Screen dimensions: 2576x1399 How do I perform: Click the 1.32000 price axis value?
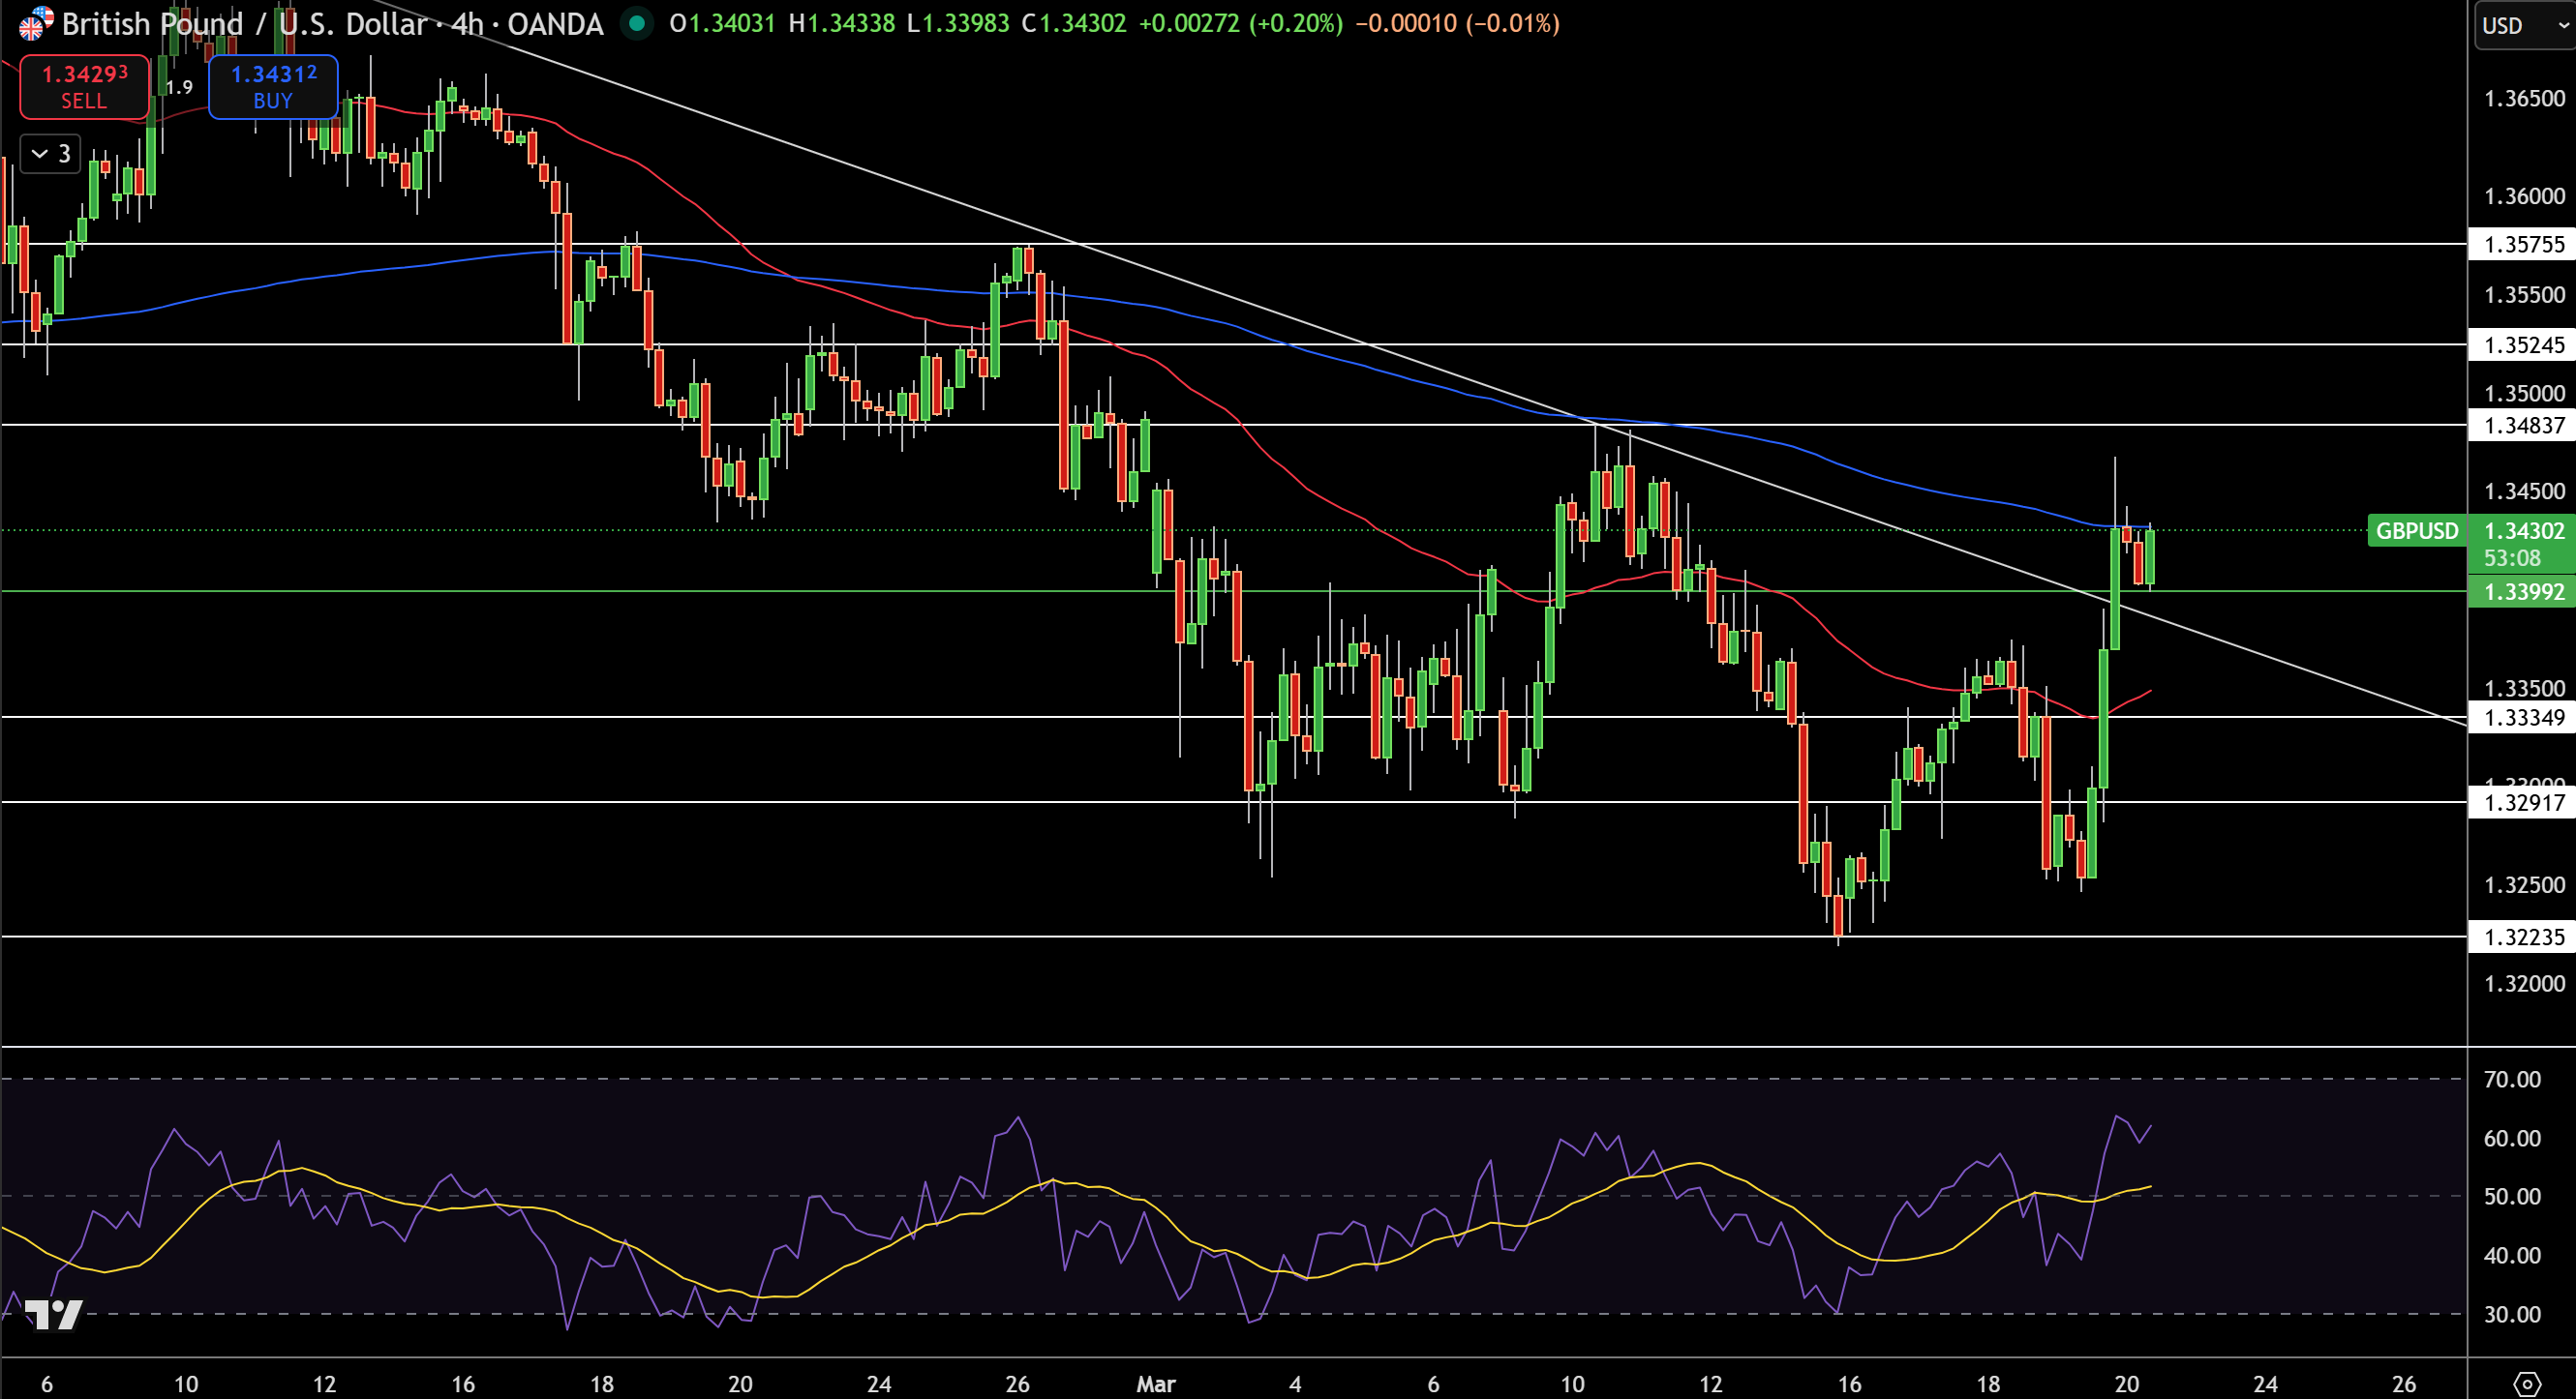2524,983
